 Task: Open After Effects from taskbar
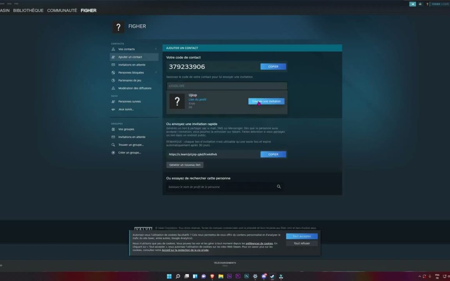tap(229, 276)
